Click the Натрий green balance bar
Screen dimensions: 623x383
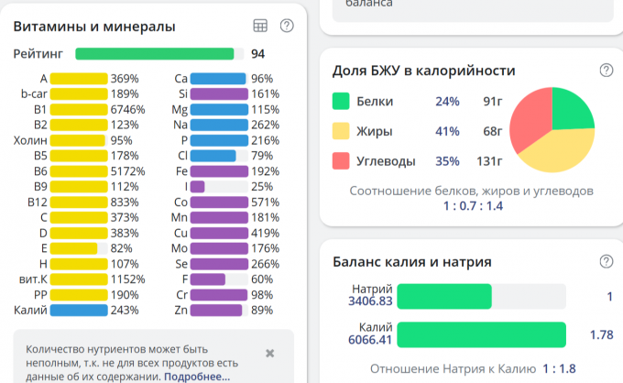click(x=444, y=297)
